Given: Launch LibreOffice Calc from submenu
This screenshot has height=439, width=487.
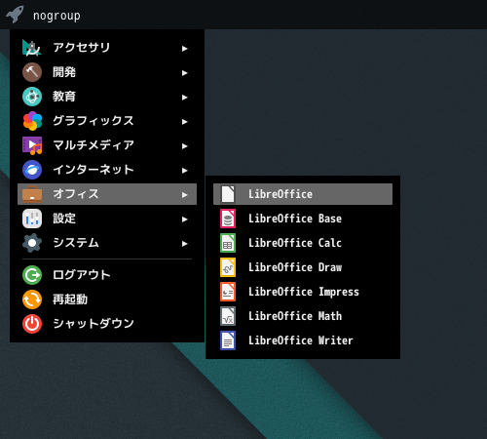Looking at the screenshot, I should (x=303, y=243).
